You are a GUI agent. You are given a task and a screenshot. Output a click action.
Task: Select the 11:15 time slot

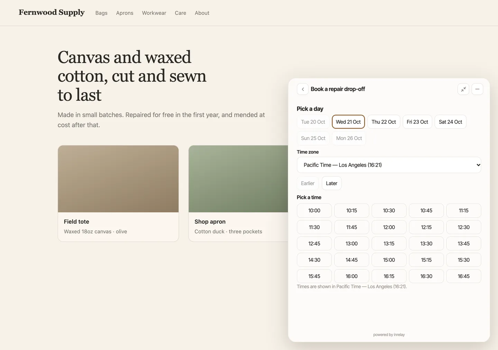click(x=464, y=211)
